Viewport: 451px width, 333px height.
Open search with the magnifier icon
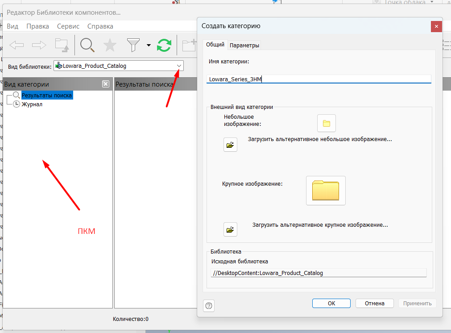pos(87,45)
